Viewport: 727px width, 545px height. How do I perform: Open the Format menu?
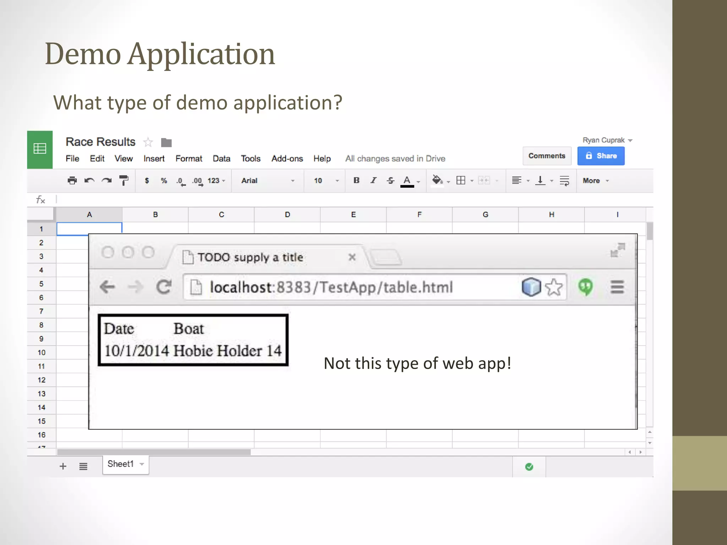(188, 159)
